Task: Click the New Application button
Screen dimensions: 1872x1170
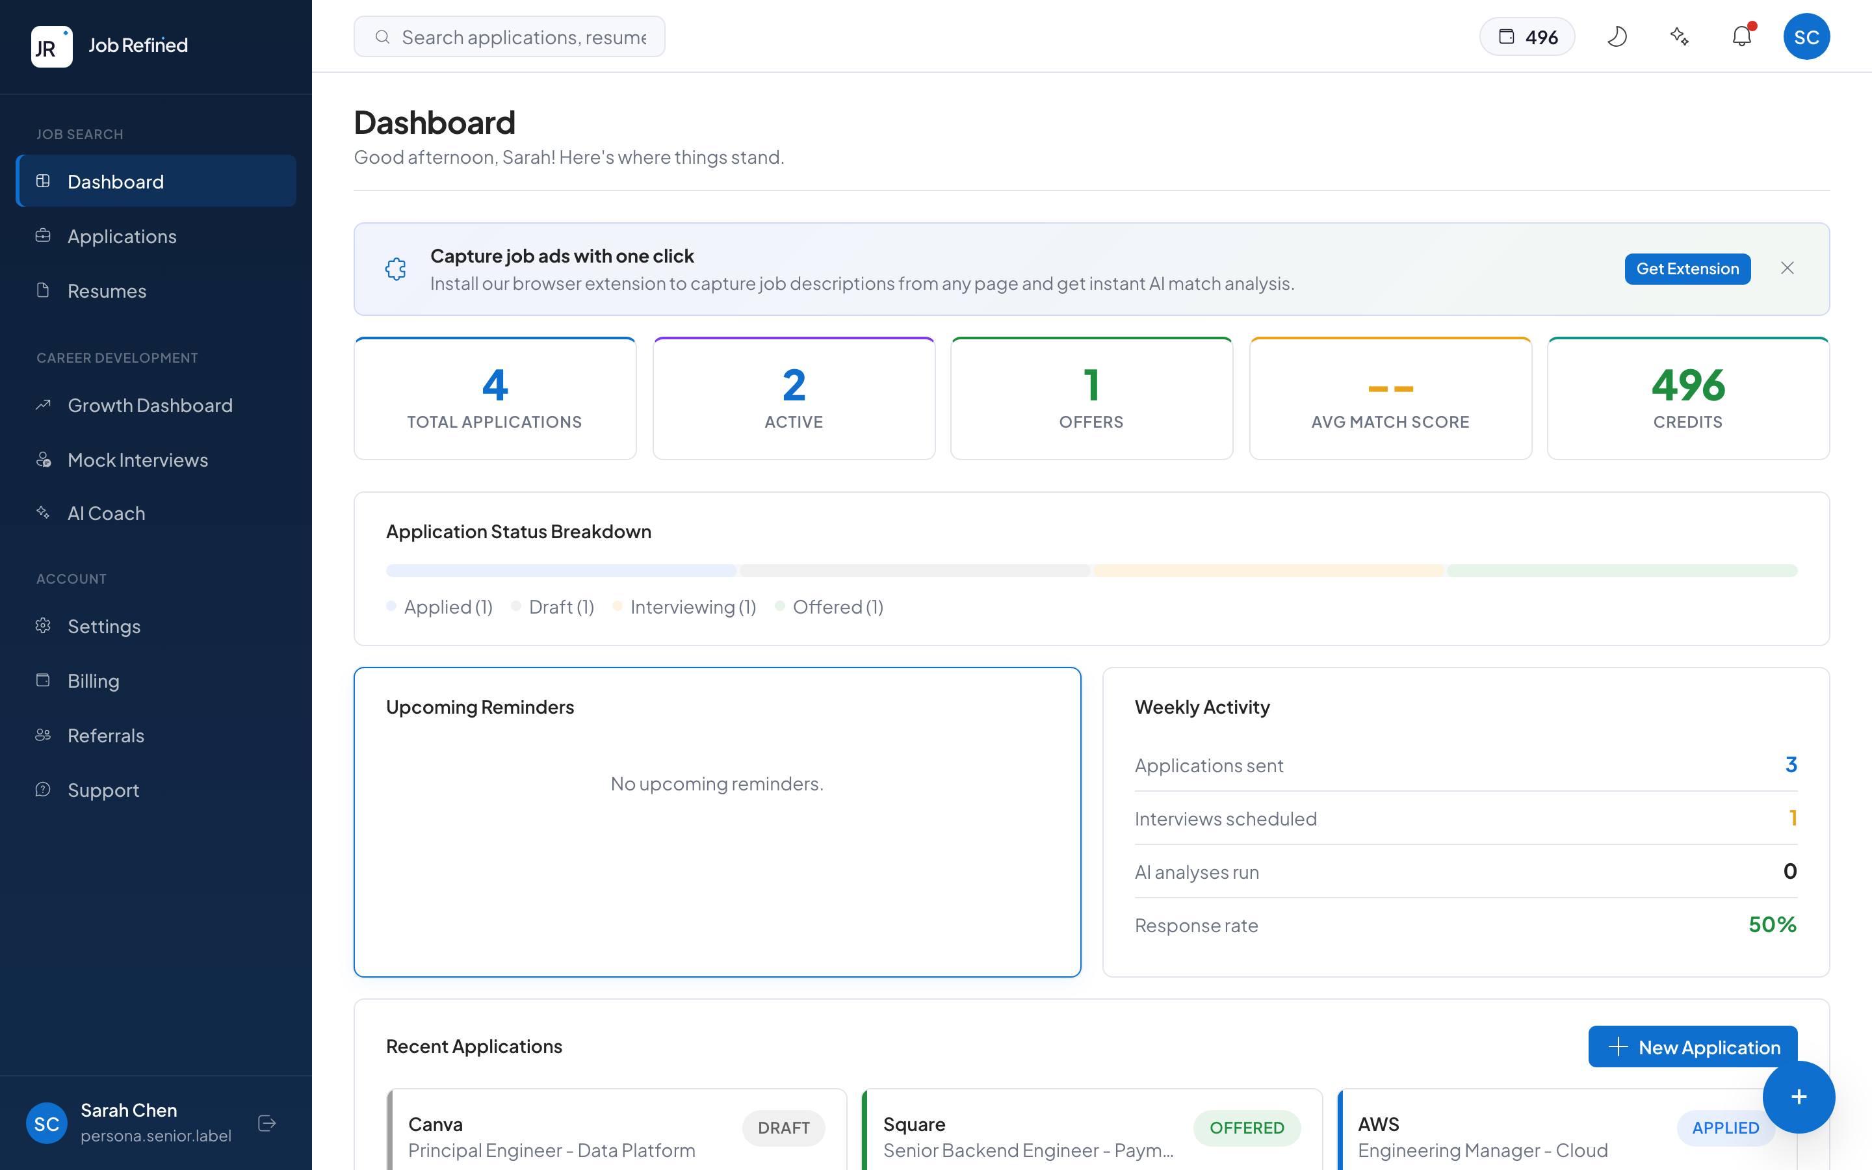Action: point(1691,1046)
